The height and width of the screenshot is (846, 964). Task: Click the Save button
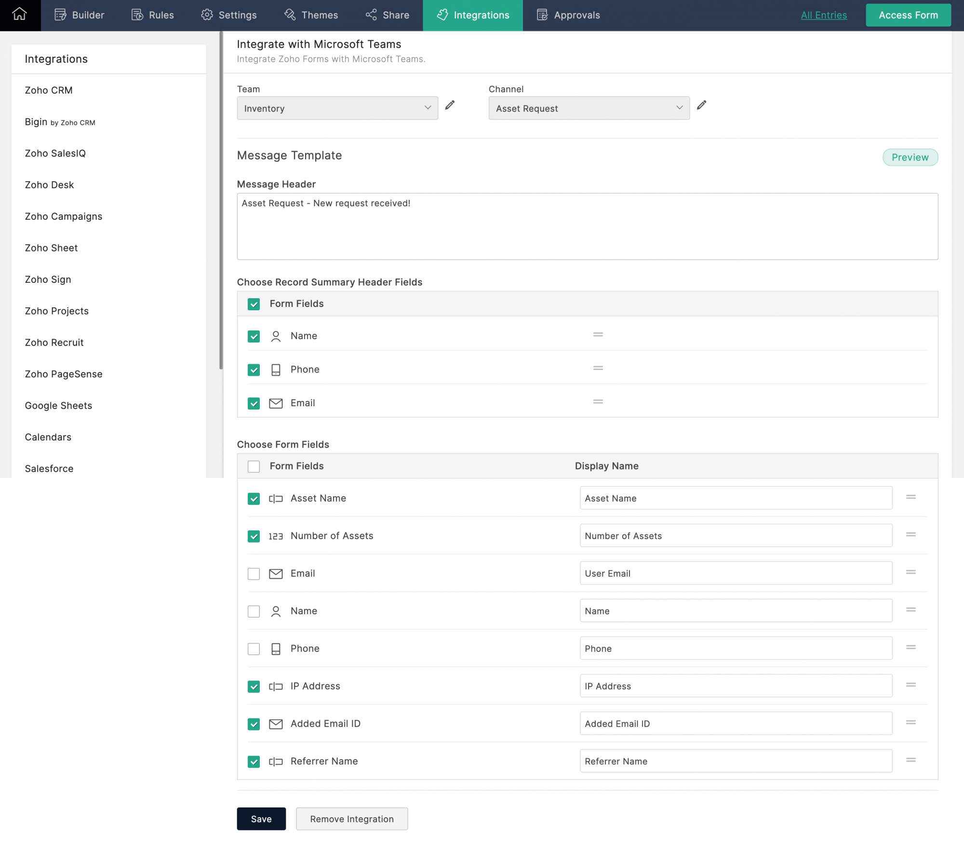[261, 819]
